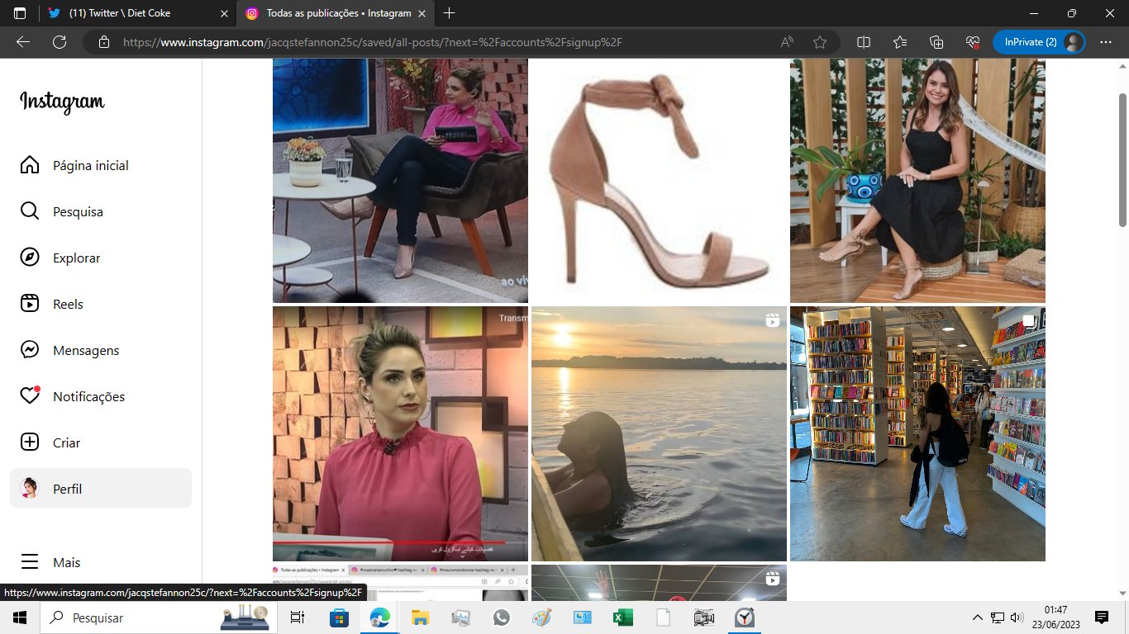Viewport: 1129px width, 634px height.
Task: Open File Explorer from the taskbar
Action: pos(420,617)
